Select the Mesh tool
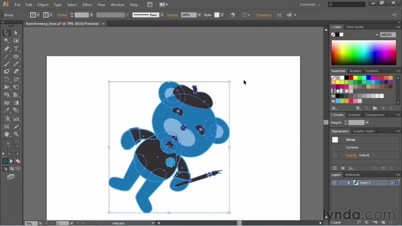Viewport: 402px width, 226px height. pos(7,103)
